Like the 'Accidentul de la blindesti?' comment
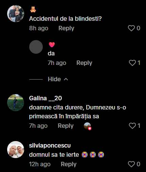146x172 pixels. click(131, 28)
